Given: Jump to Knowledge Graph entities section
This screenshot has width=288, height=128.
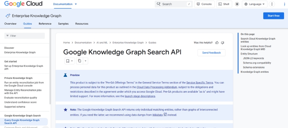Looking at the screenshot, I should coord(254,72).
